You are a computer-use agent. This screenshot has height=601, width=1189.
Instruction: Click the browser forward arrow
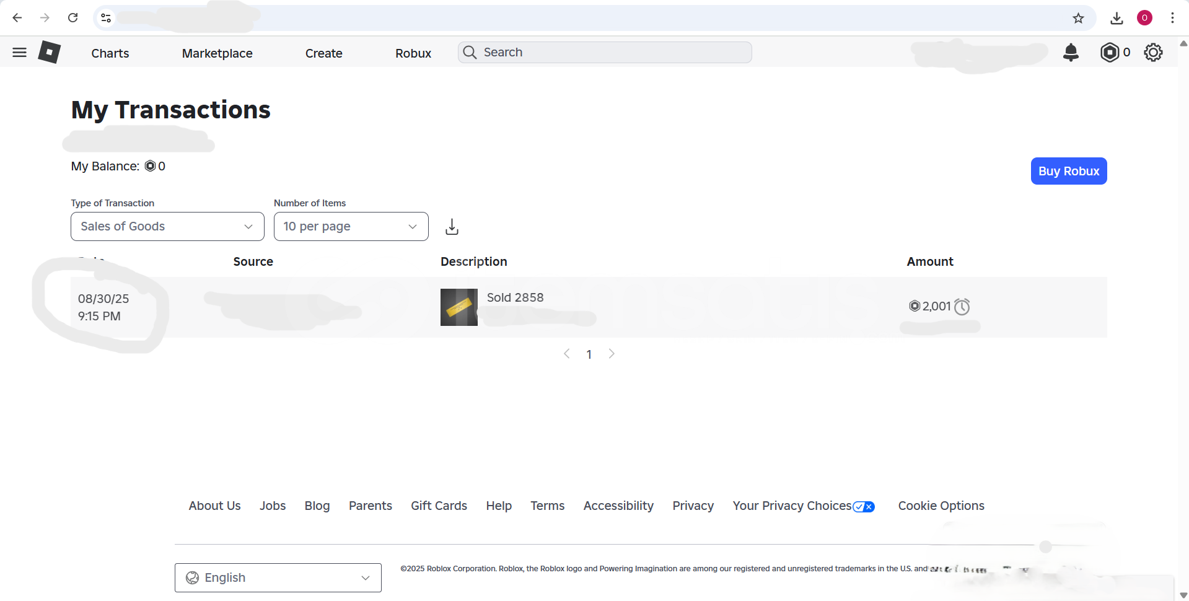[x=45, y=18]
